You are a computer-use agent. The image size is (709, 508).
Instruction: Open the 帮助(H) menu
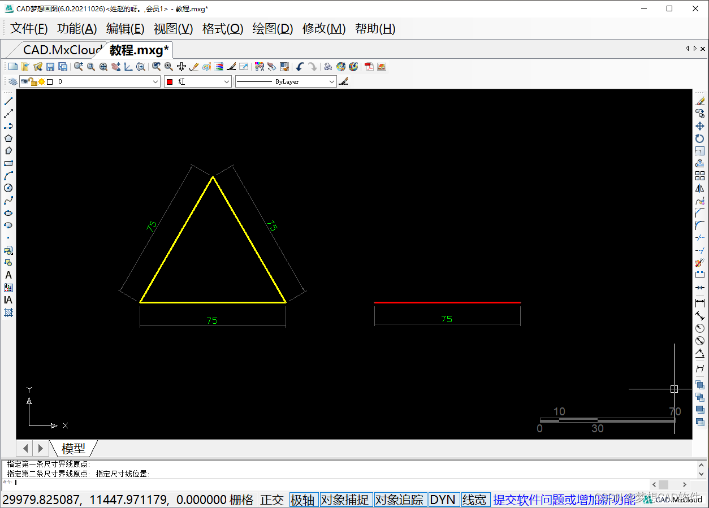tap(375, 29)
